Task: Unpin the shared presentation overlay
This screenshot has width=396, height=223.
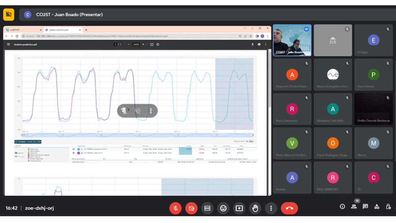Action: pos(124,111)
